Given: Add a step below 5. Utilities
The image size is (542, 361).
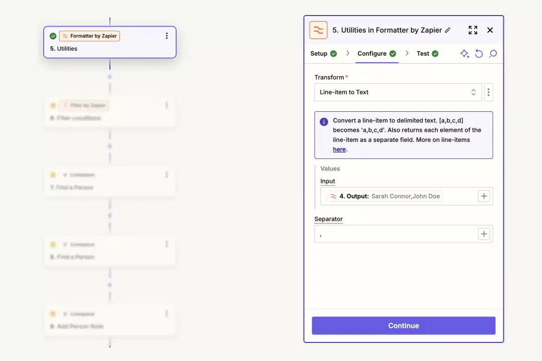Looking at the screenshot, I should [109, 77].
